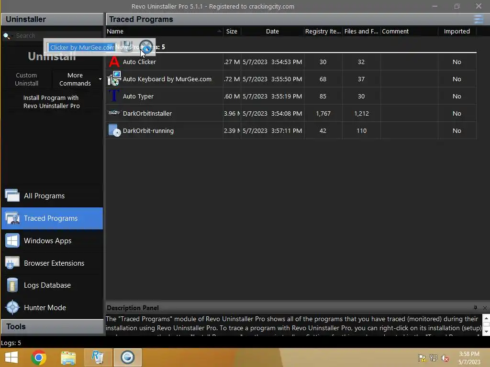Click the Auto Keyboard program icon
Screen dimensions: 490x367
[114, 79]
